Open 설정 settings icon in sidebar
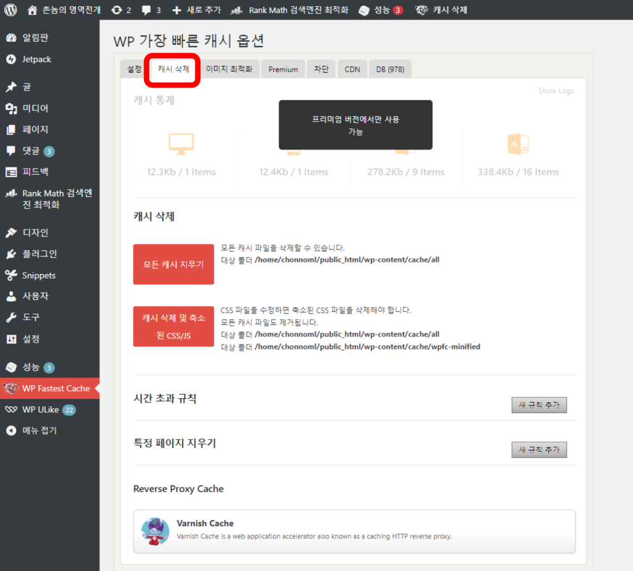 [x=11, y=339]
